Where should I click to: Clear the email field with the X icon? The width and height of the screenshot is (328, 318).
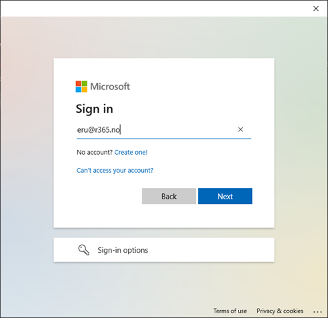click(241, 129)
